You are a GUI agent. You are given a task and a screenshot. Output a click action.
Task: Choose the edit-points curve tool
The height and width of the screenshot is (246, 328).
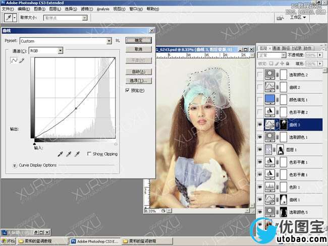tap(14, 60)
